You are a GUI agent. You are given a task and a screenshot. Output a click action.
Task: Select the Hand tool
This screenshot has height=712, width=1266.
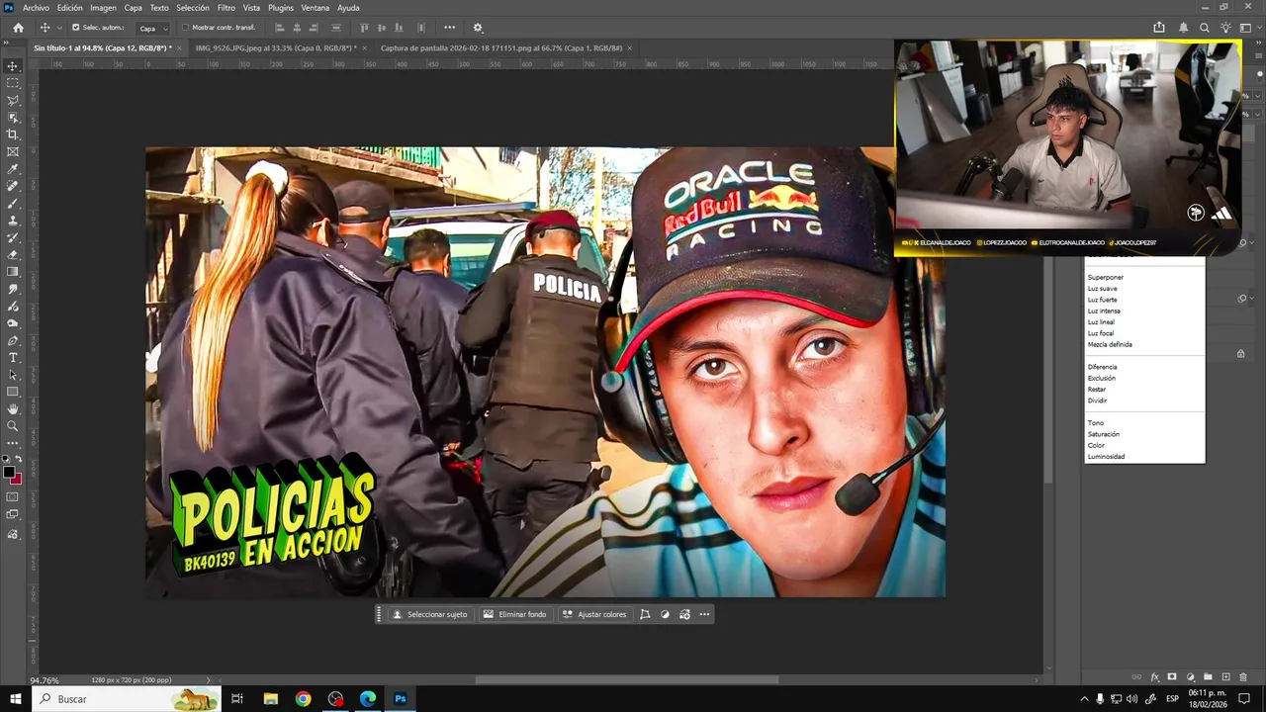pos(13,408)
